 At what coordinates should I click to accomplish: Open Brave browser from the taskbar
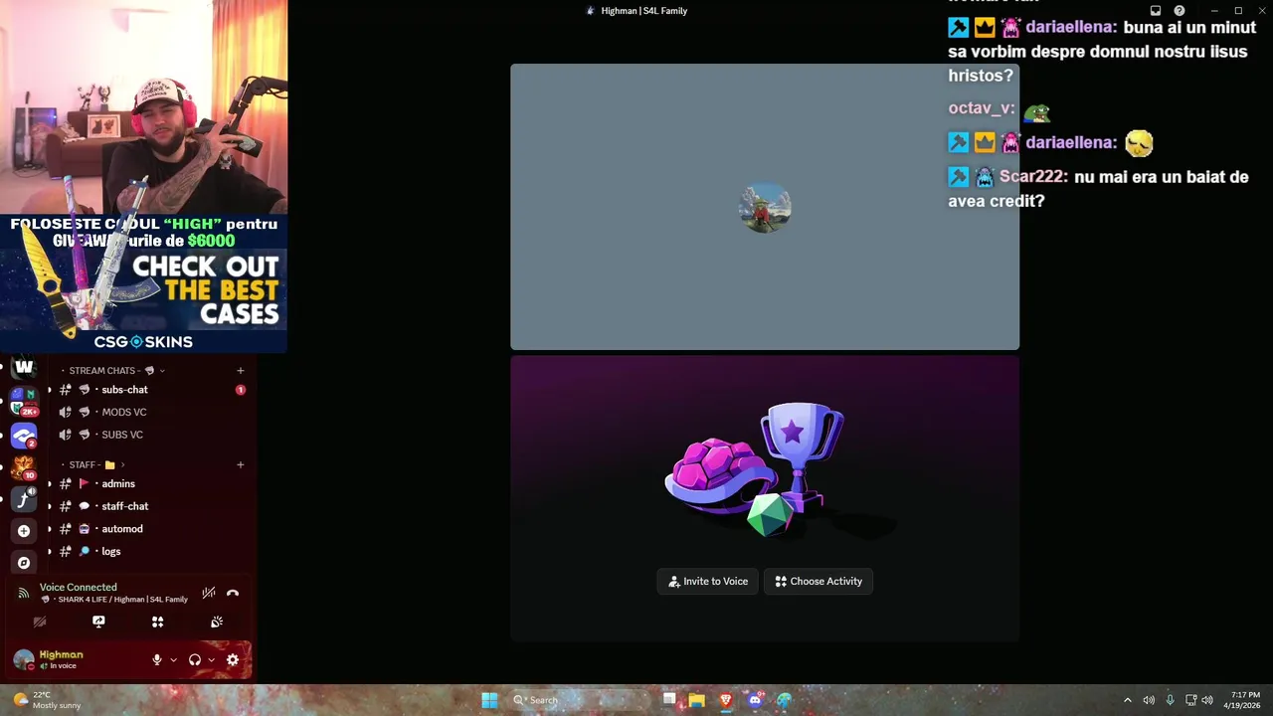(725, 700)
